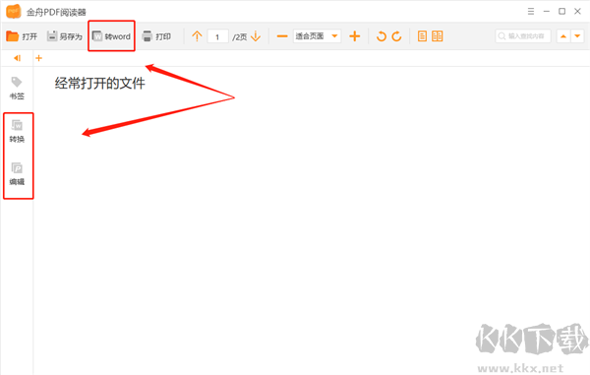
Task: Rotate page counterclockwise
Action: pyautogui.click(x=382, y=36)
